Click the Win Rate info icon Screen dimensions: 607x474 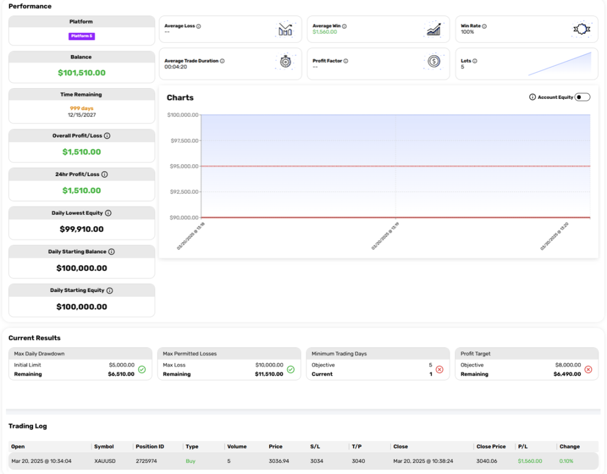coord(484,26)
